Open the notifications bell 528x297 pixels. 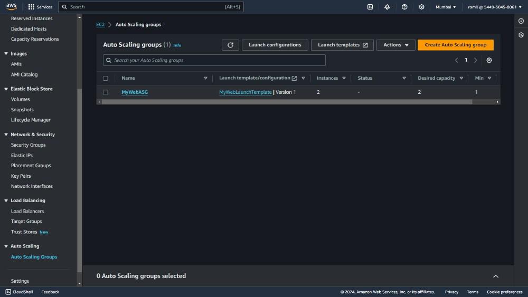pos(387,7)
